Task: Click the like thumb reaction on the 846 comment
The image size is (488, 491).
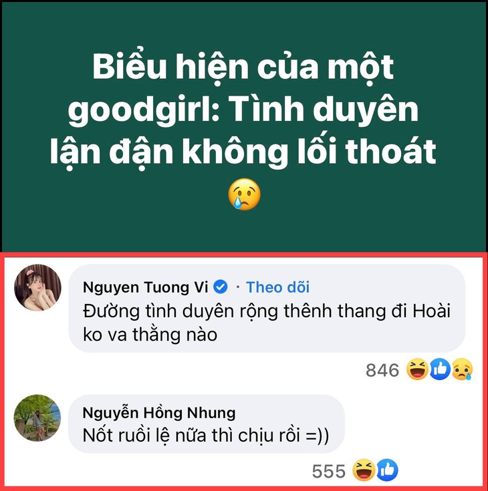Action: coord(440,369)
